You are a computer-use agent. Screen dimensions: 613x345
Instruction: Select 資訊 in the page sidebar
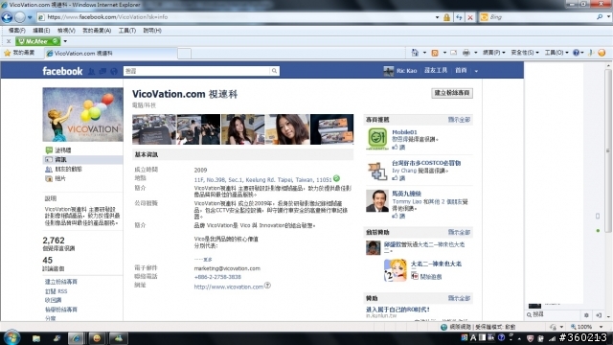(60, 160)
